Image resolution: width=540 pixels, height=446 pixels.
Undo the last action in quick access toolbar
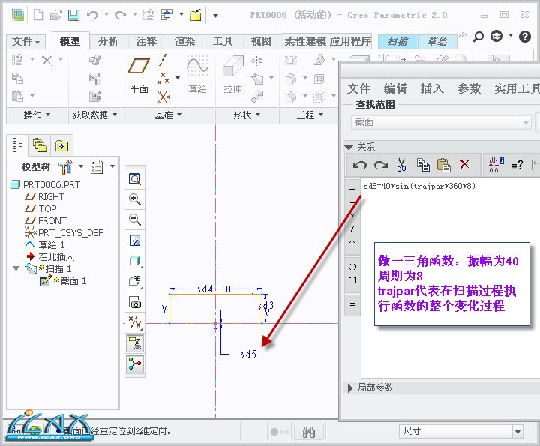pyautogui.click(x=92, y=15)
